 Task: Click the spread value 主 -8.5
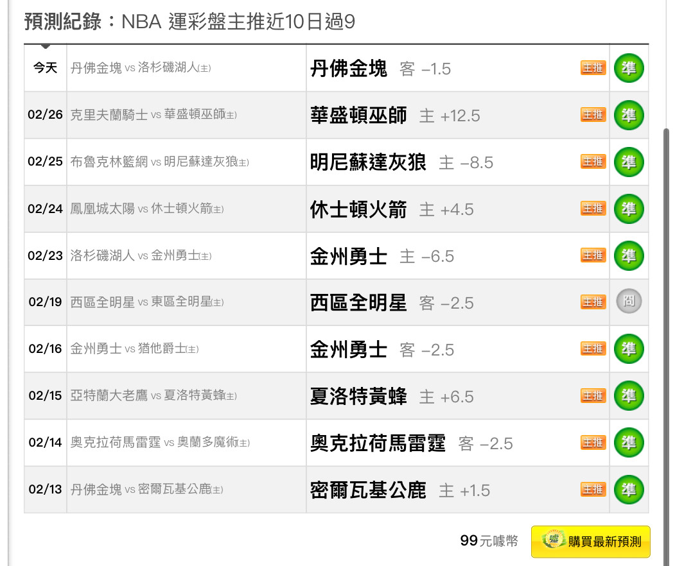click(466, 162)
